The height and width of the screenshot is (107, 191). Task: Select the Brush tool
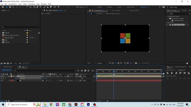44,7
